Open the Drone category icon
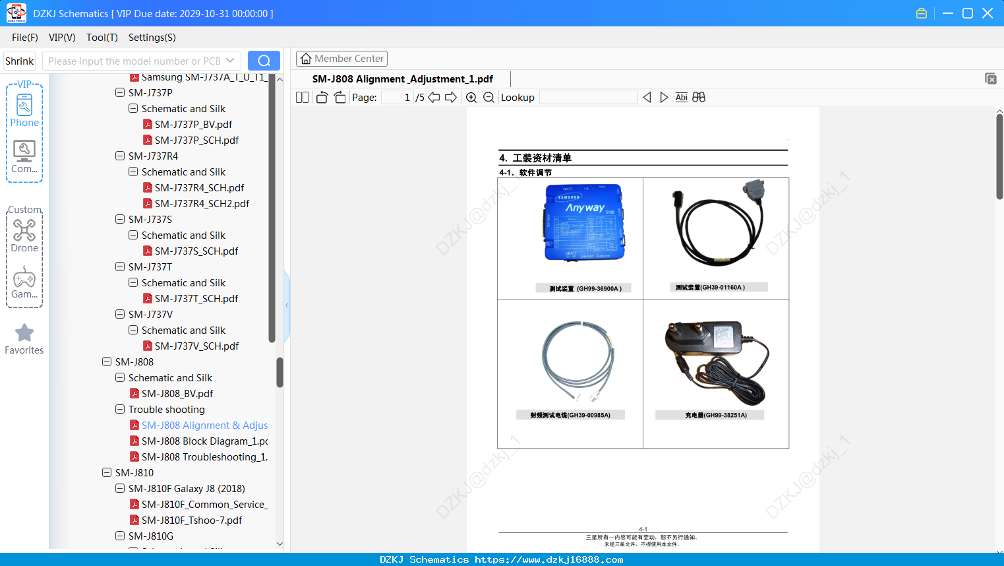The image size is (1004, 566). (x=24, y=236)
